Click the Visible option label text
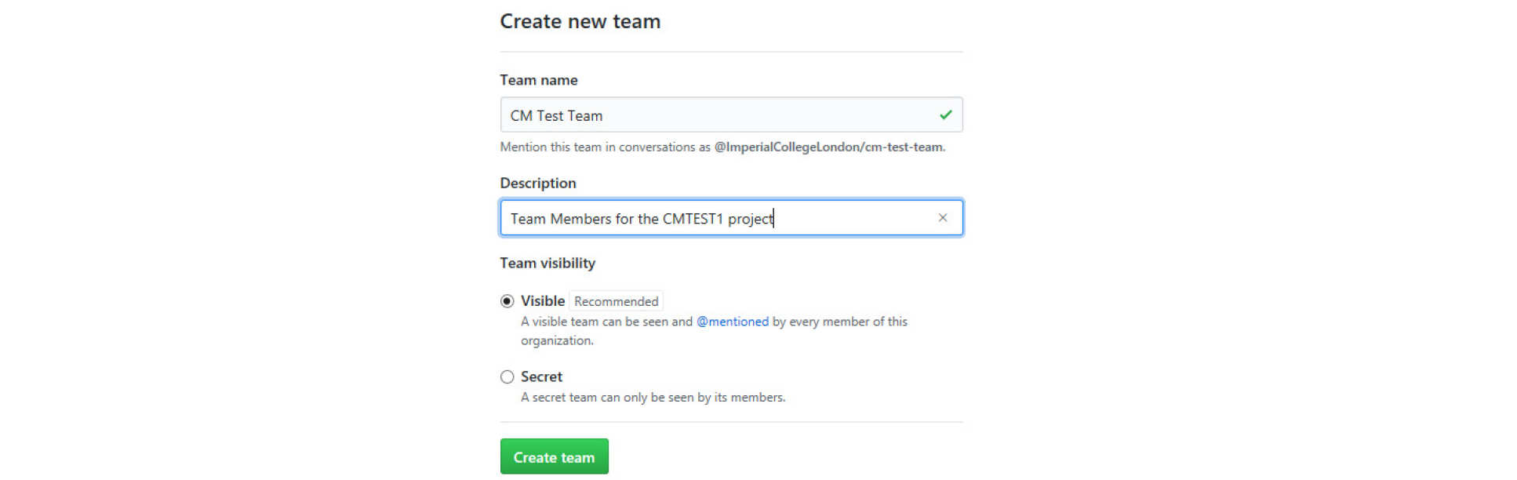The width and height of the screenshot is (1517, 480). (x=542, y=301)
